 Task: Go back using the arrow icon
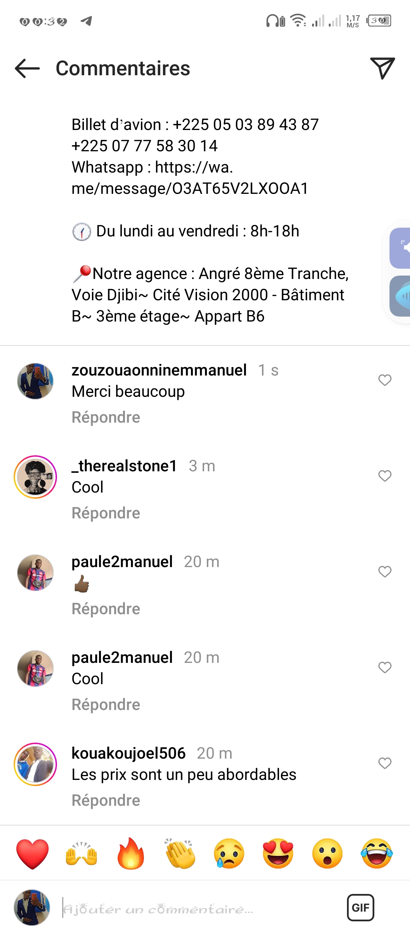click(27, 68)
